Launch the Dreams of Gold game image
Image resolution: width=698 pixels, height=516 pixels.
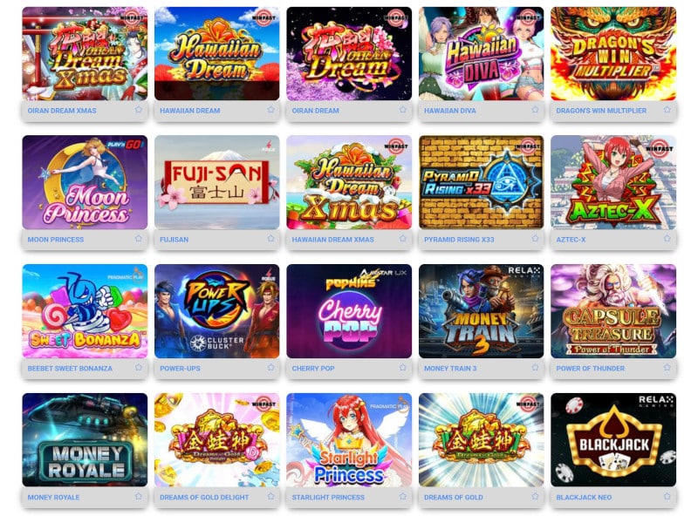pyautogui.click(x=482, y=440)
